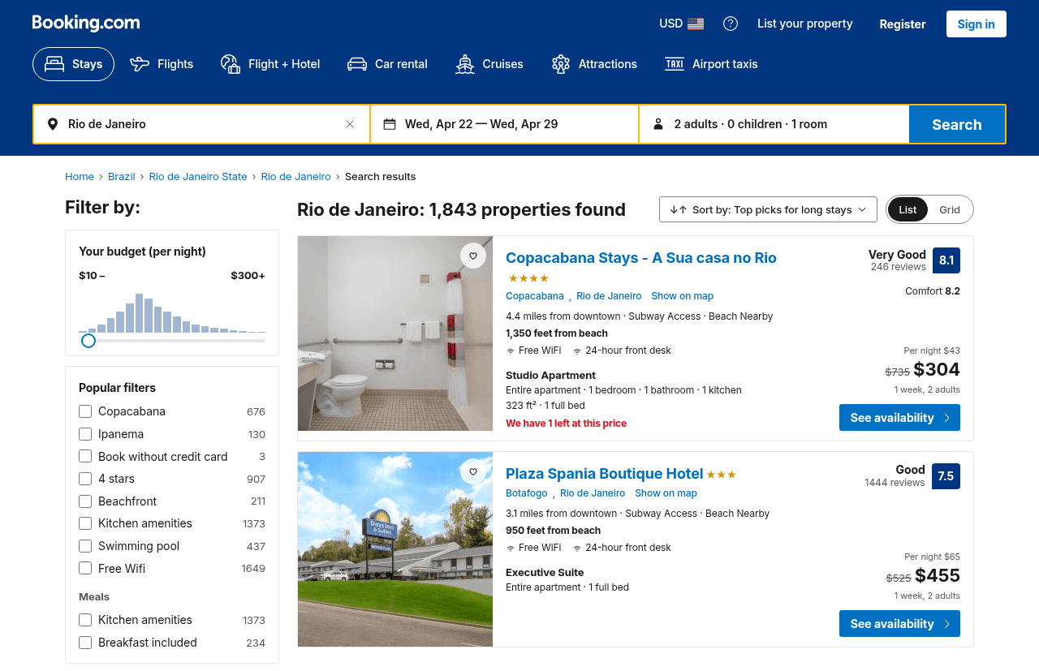Image resolution: width=1039 pixels, height=671 pixels.
Task: Check Book without credit card filter
Action: tap(85, 456)
